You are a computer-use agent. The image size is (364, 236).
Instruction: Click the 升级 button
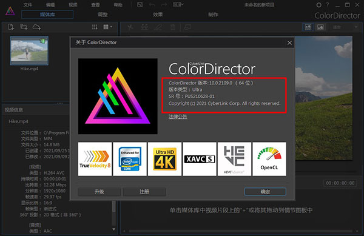(99, 192)
